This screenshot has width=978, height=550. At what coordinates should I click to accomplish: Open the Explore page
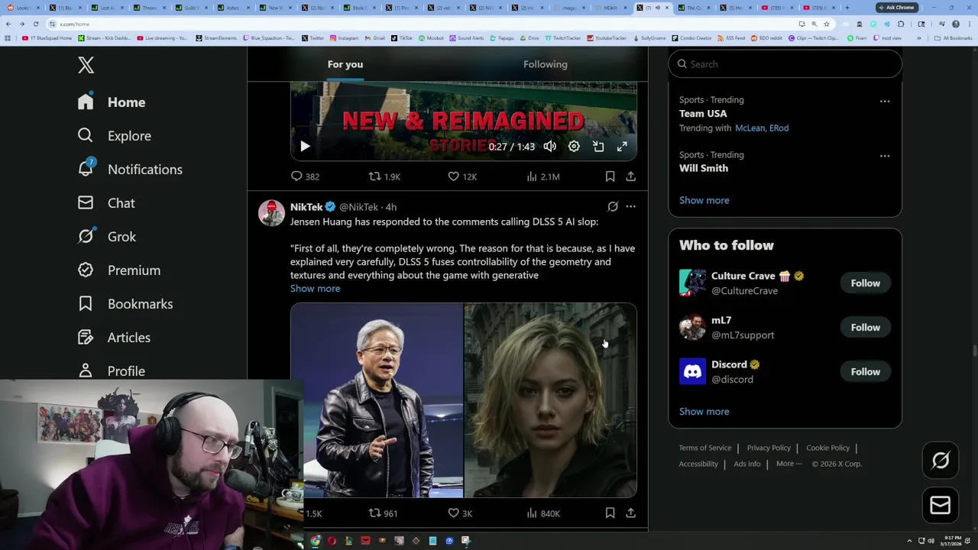114,136
